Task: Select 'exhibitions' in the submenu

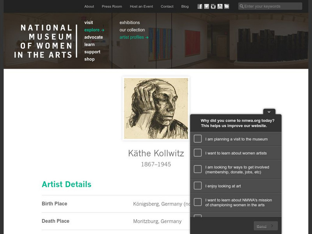Action: point(129,23)
